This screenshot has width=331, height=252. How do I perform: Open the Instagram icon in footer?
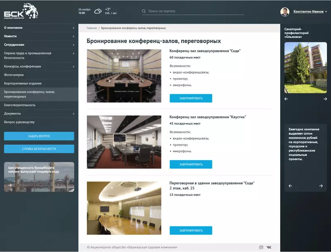[x=261, y=247]
